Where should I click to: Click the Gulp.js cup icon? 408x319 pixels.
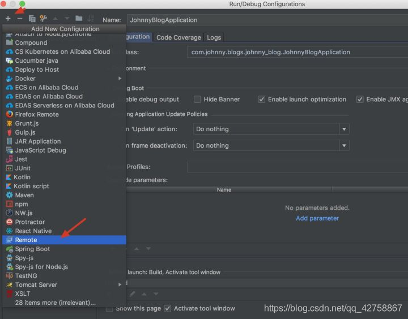[10, 132]
